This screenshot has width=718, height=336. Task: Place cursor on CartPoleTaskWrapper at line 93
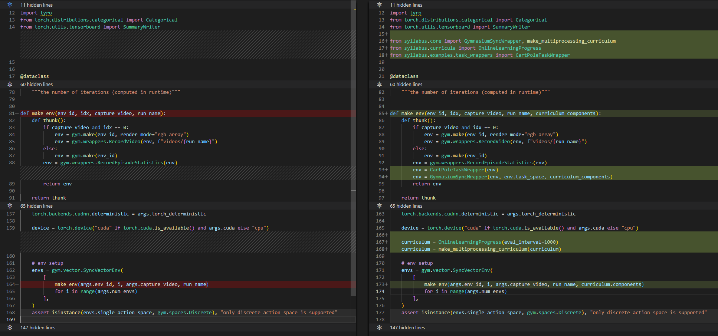[457, 169]
